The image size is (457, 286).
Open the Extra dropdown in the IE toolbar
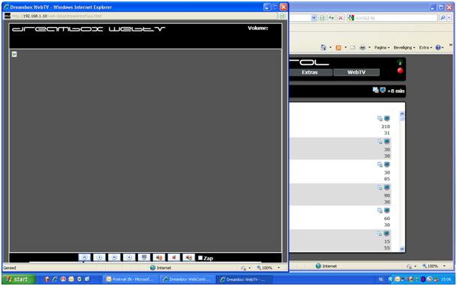425,47
